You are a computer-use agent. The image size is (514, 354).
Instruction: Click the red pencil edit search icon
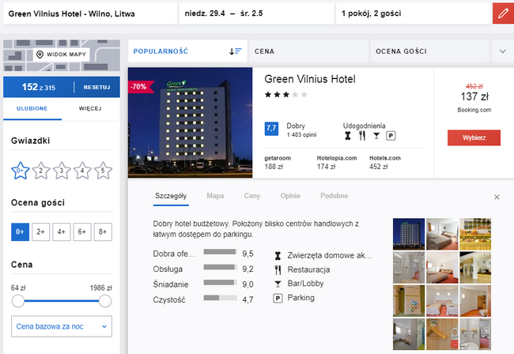[x=503, y=13]
